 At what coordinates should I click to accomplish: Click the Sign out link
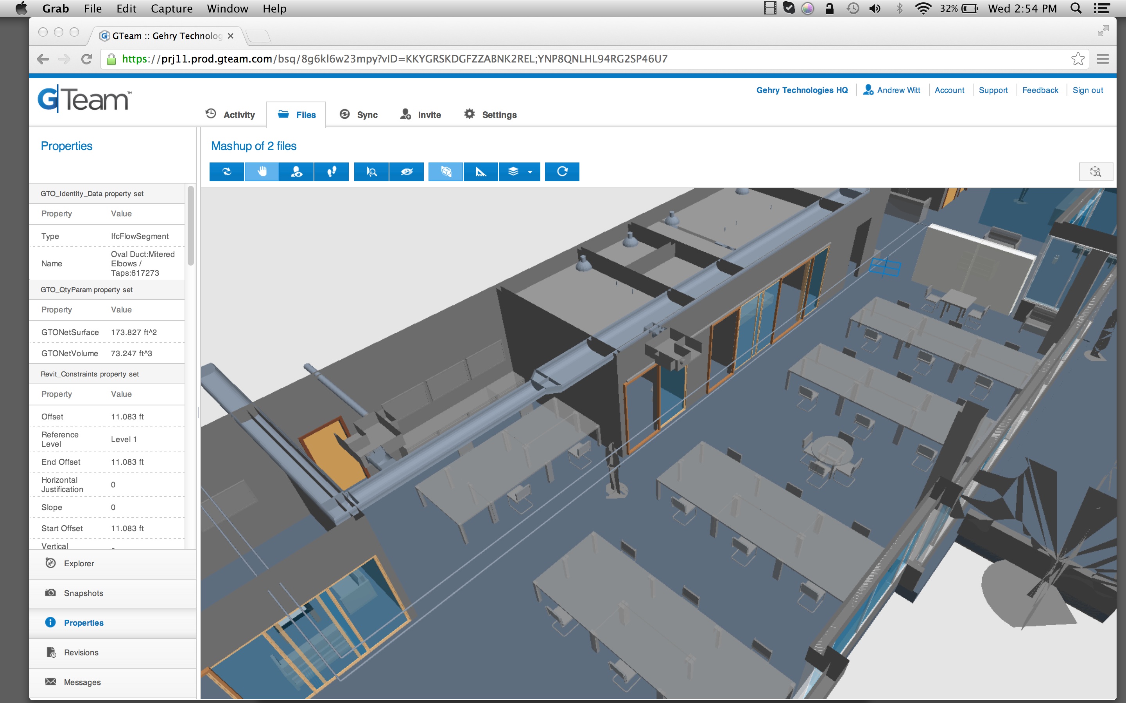(1087, 90)
